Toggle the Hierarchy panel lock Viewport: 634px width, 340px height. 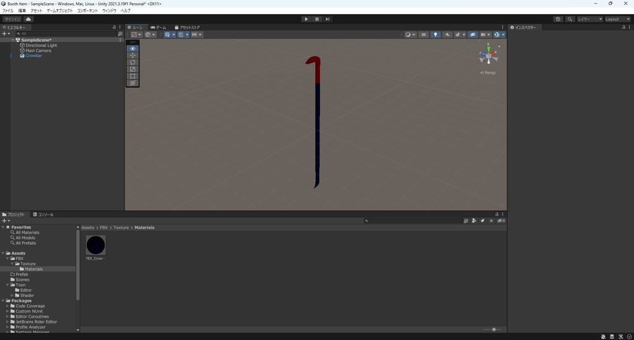(x=114, y=27)
